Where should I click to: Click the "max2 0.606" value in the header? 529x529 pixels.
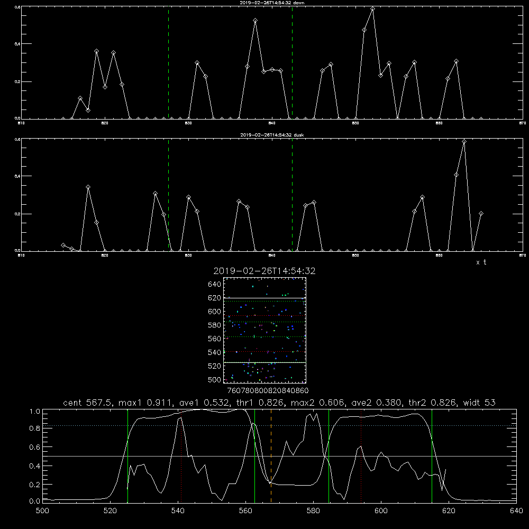319,403
